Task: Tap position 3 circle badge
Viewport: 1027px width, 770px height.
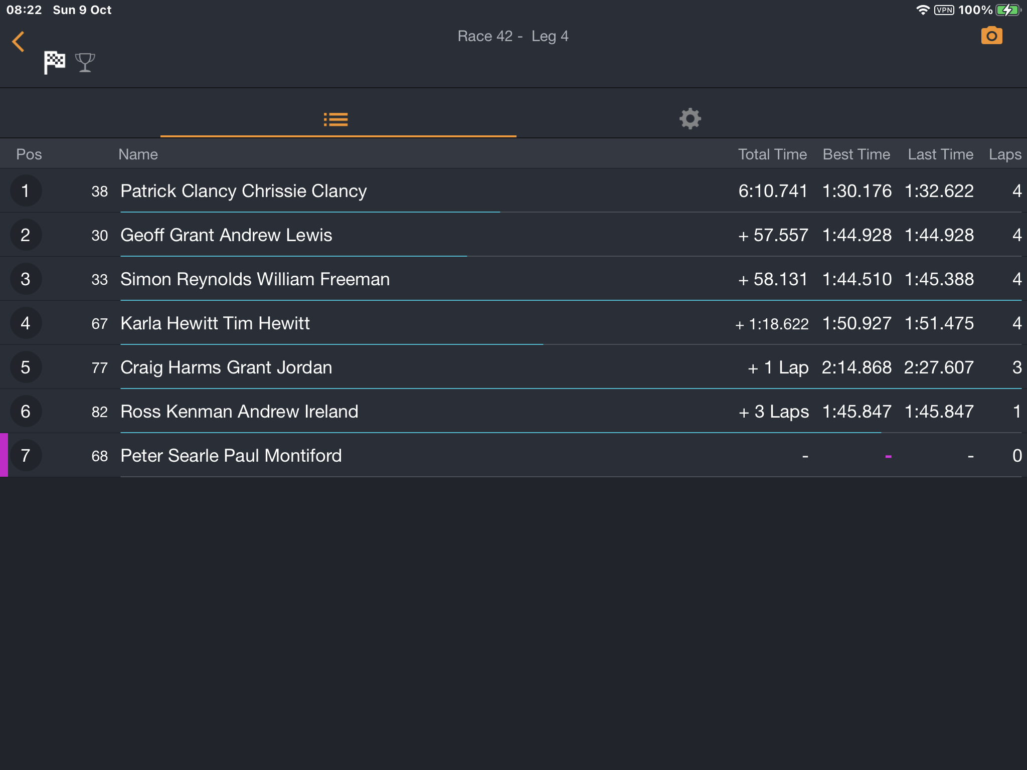Action: pyautogui.click(x=26, y=279)
